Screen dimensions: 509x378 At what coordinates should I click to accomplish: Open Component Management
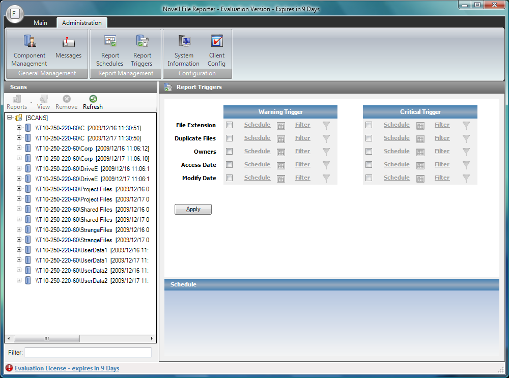[29, 50]
